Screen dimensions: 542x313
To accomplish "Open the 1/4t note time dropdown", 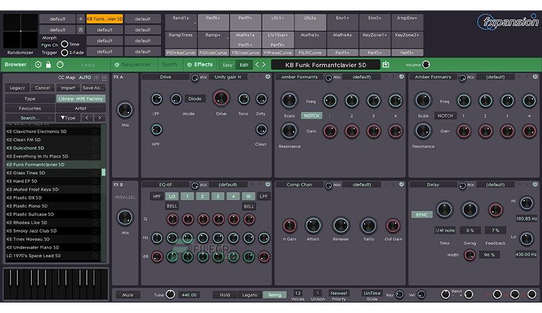I will (x=445, y=230).
